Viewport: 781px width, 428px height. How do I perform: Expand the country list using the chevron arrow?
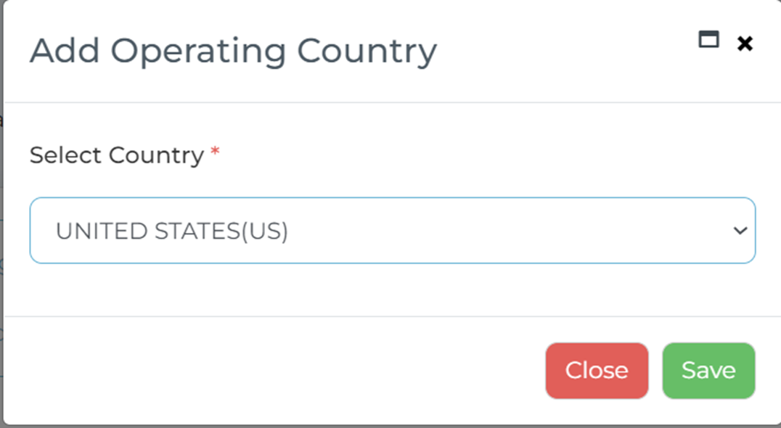[740, 231]
